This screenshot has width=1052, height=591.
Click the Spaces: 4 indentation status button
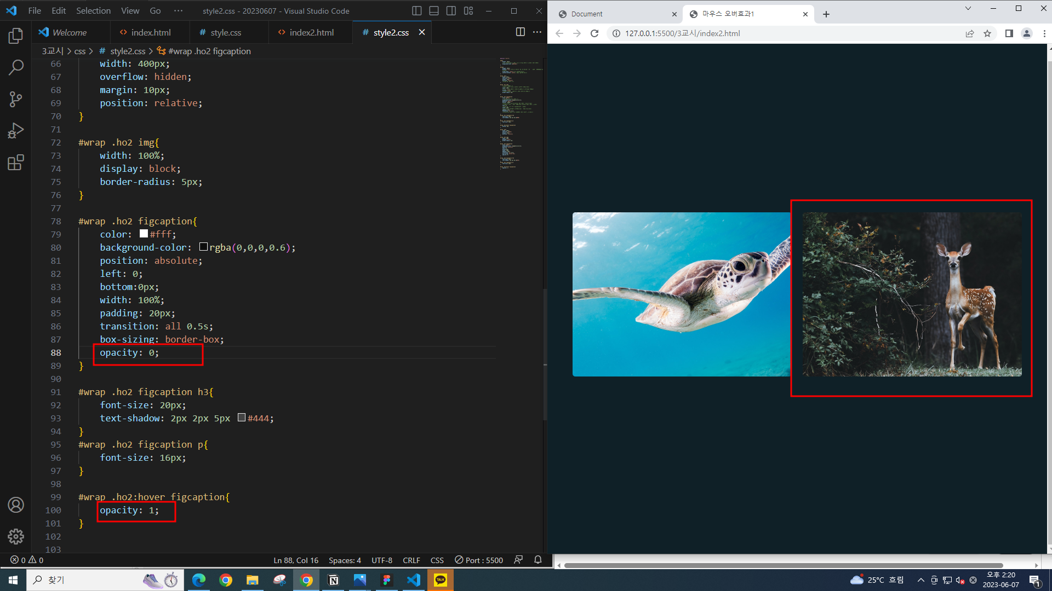pyautogui.click(x=345, y=560)
